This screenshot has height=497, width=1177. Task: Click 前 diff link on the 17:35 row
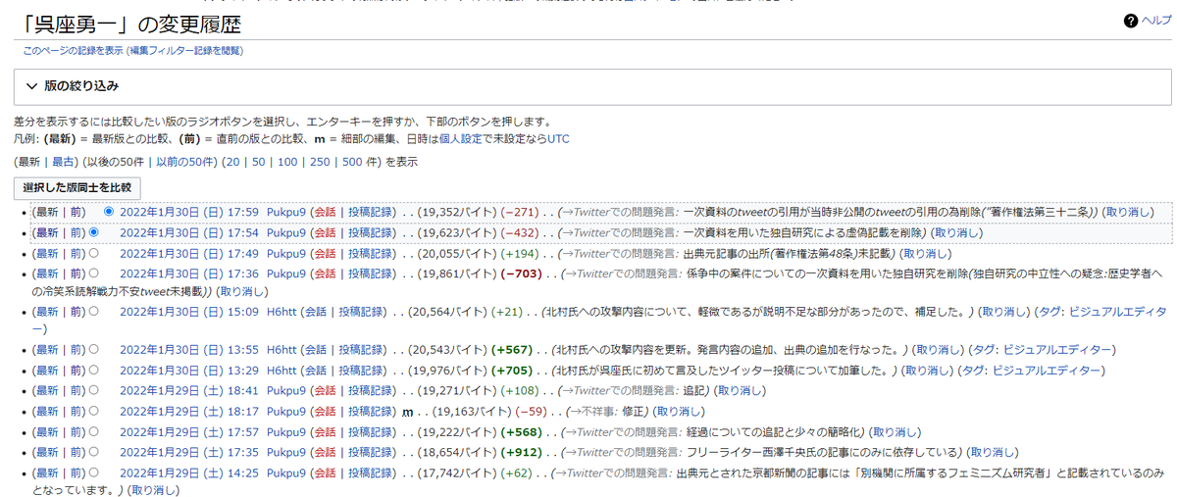click(x=76, y=453)
